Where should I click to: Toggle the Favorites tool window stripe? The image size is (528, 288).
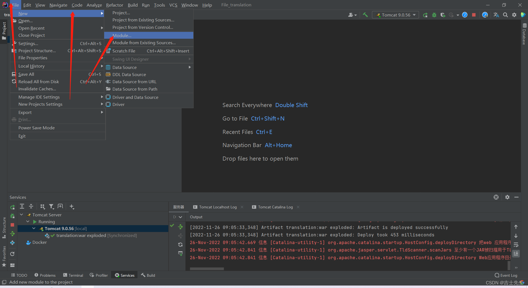click(4, 256)
